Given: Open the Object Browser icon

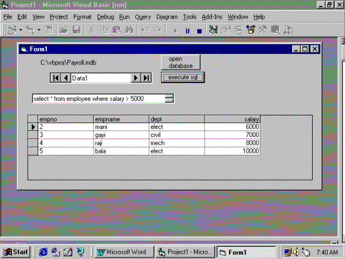Looking at the screenshot, I should [x=251, y=30].
